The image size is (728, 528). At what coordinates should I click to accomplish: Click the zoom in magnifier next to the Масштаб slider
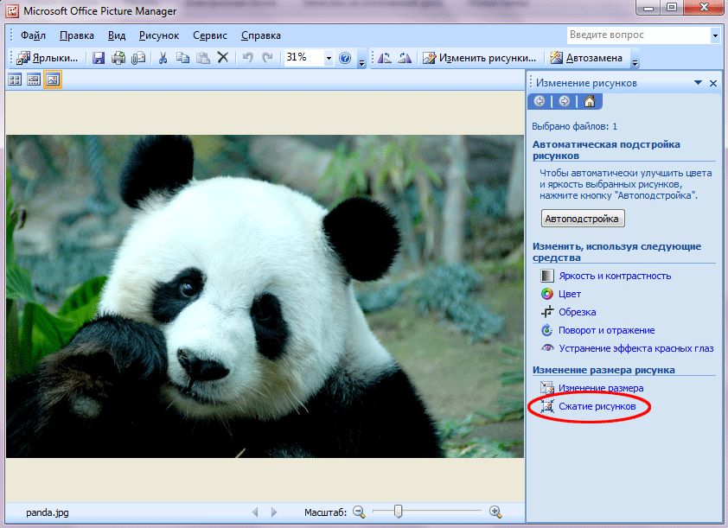pos(495,512)
